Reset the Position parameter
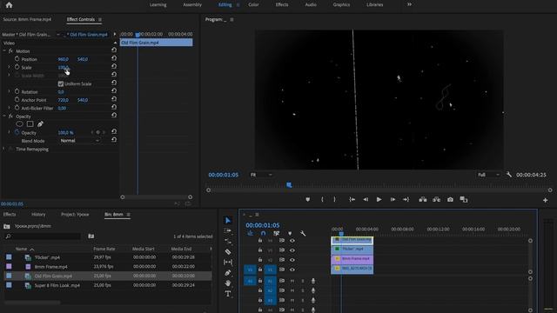Viewport: 557px width, 313px height. click(x=114, y=58)
